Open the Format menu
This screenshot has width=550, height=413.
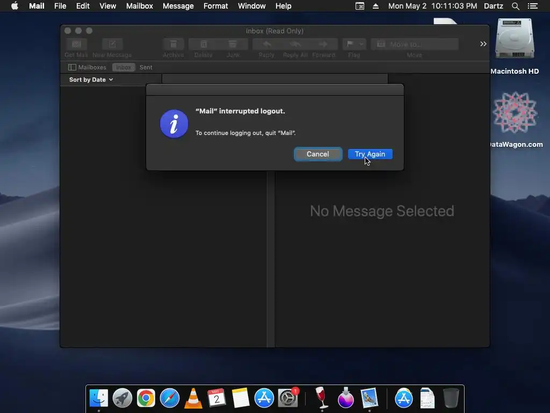pos(216,6)
